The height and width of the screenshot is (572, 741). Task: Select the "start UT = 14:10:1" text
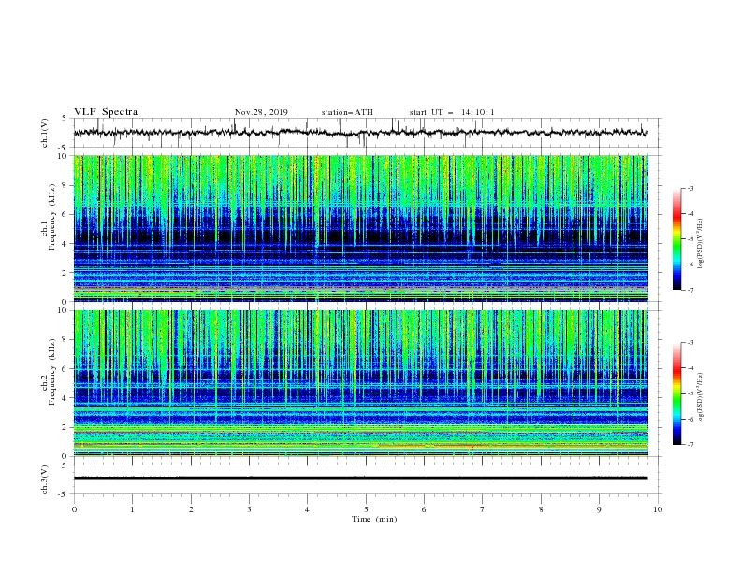coord(451,112)
